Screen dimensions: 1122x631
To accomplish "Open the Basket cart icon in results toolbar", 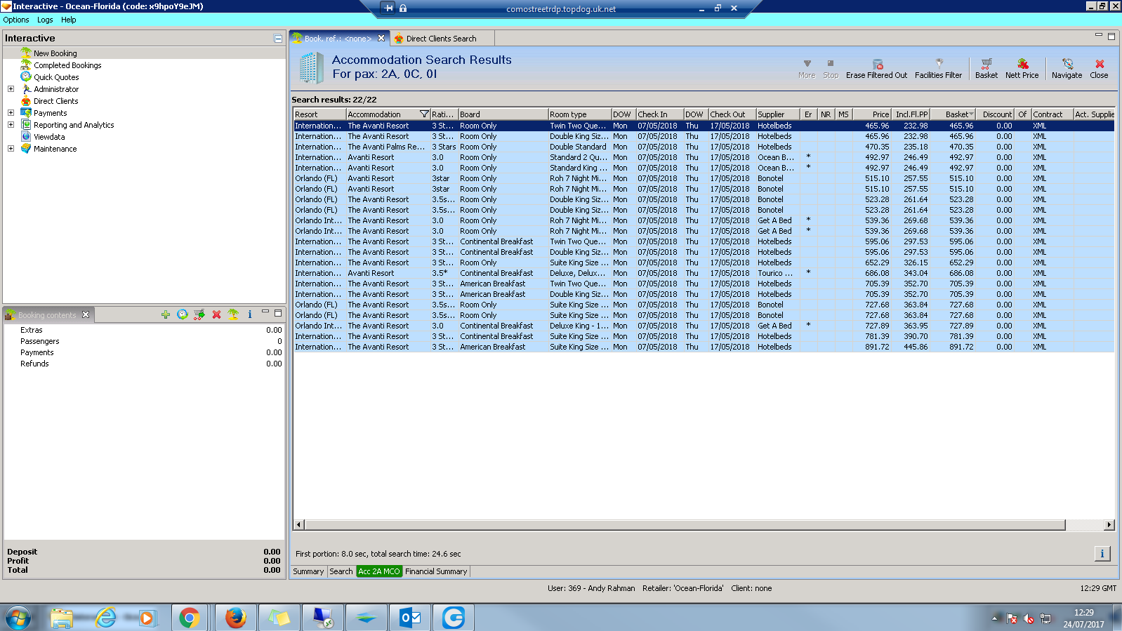I will point(986,63).
